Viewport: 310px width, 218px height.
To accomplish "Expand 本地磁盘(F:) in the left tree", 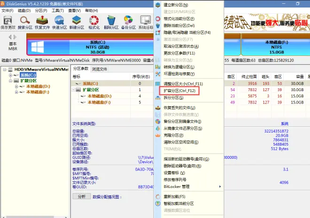I will pos(16,92).
